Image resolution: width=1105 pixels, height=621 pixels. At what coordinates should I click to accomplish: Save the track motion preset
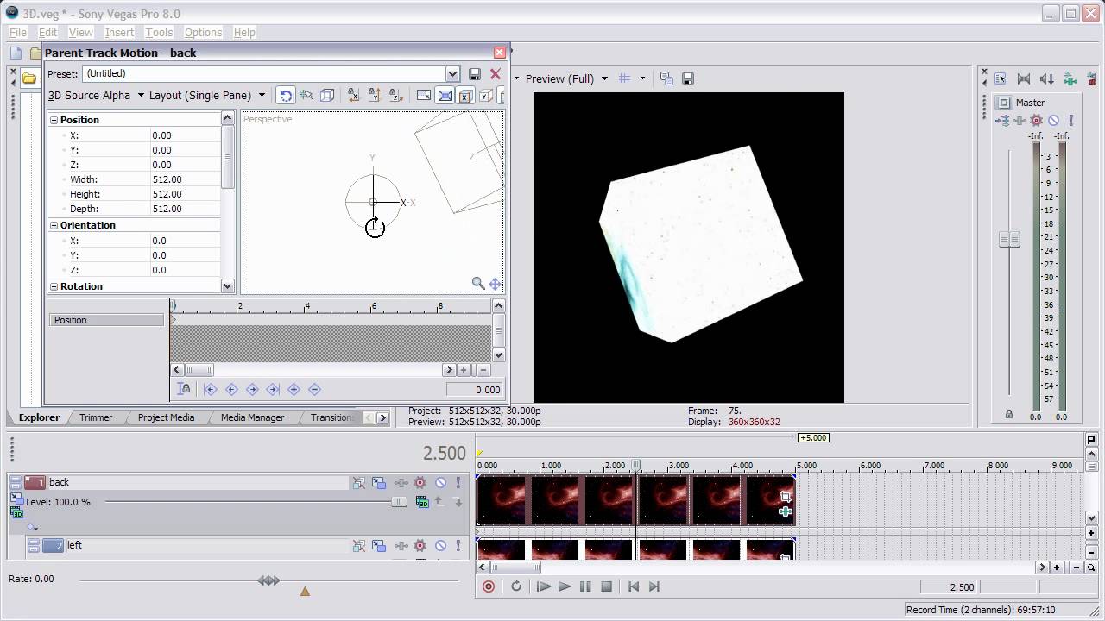474,74
